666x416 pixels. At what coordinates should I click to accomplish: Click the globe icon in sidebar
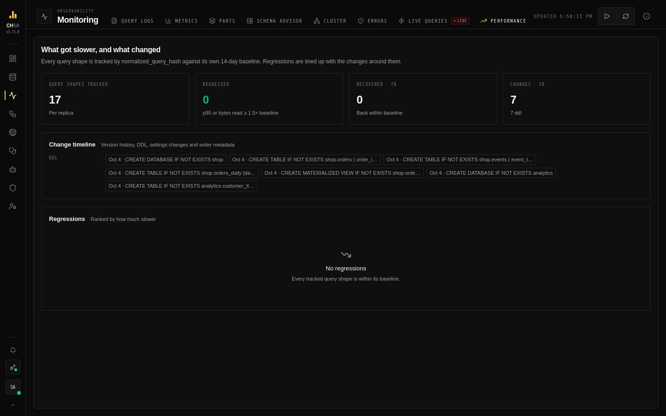pyautogui.click(x=13, y=133)
